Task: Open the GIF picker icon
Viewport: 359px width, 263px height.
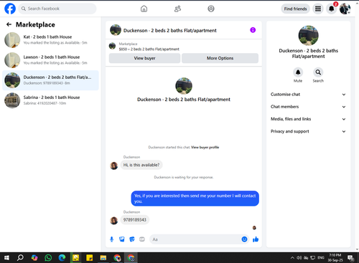Action: pyautogui.click(x=142, y=239)
